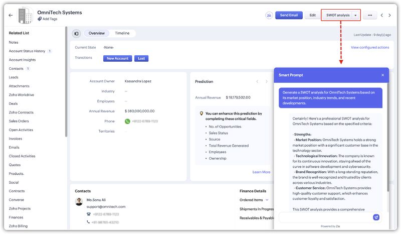Click the lightbulb hint icon in Prediction
This screenshot has height=234, width=401.
pos(202,113)
